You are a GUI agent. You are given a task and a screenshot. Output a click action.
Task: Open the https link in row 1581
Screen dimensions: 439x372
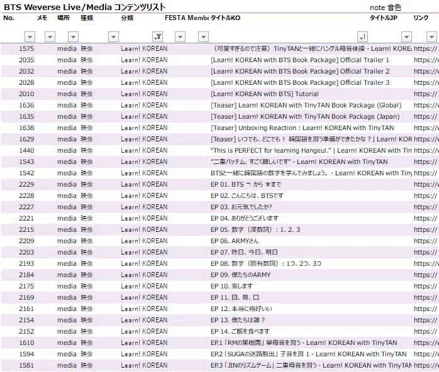(x=426, y=365)
